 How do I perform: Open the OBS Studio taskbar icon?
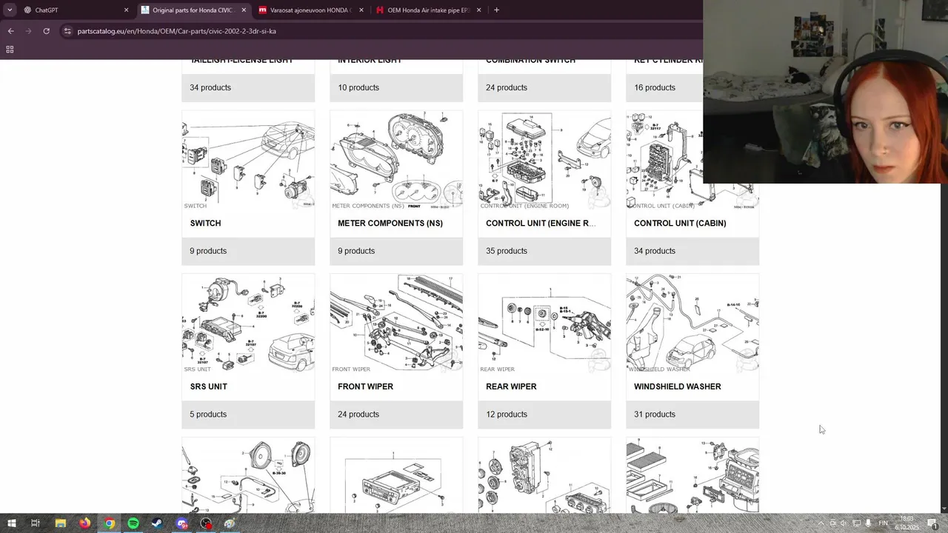[x=206, y=523]
